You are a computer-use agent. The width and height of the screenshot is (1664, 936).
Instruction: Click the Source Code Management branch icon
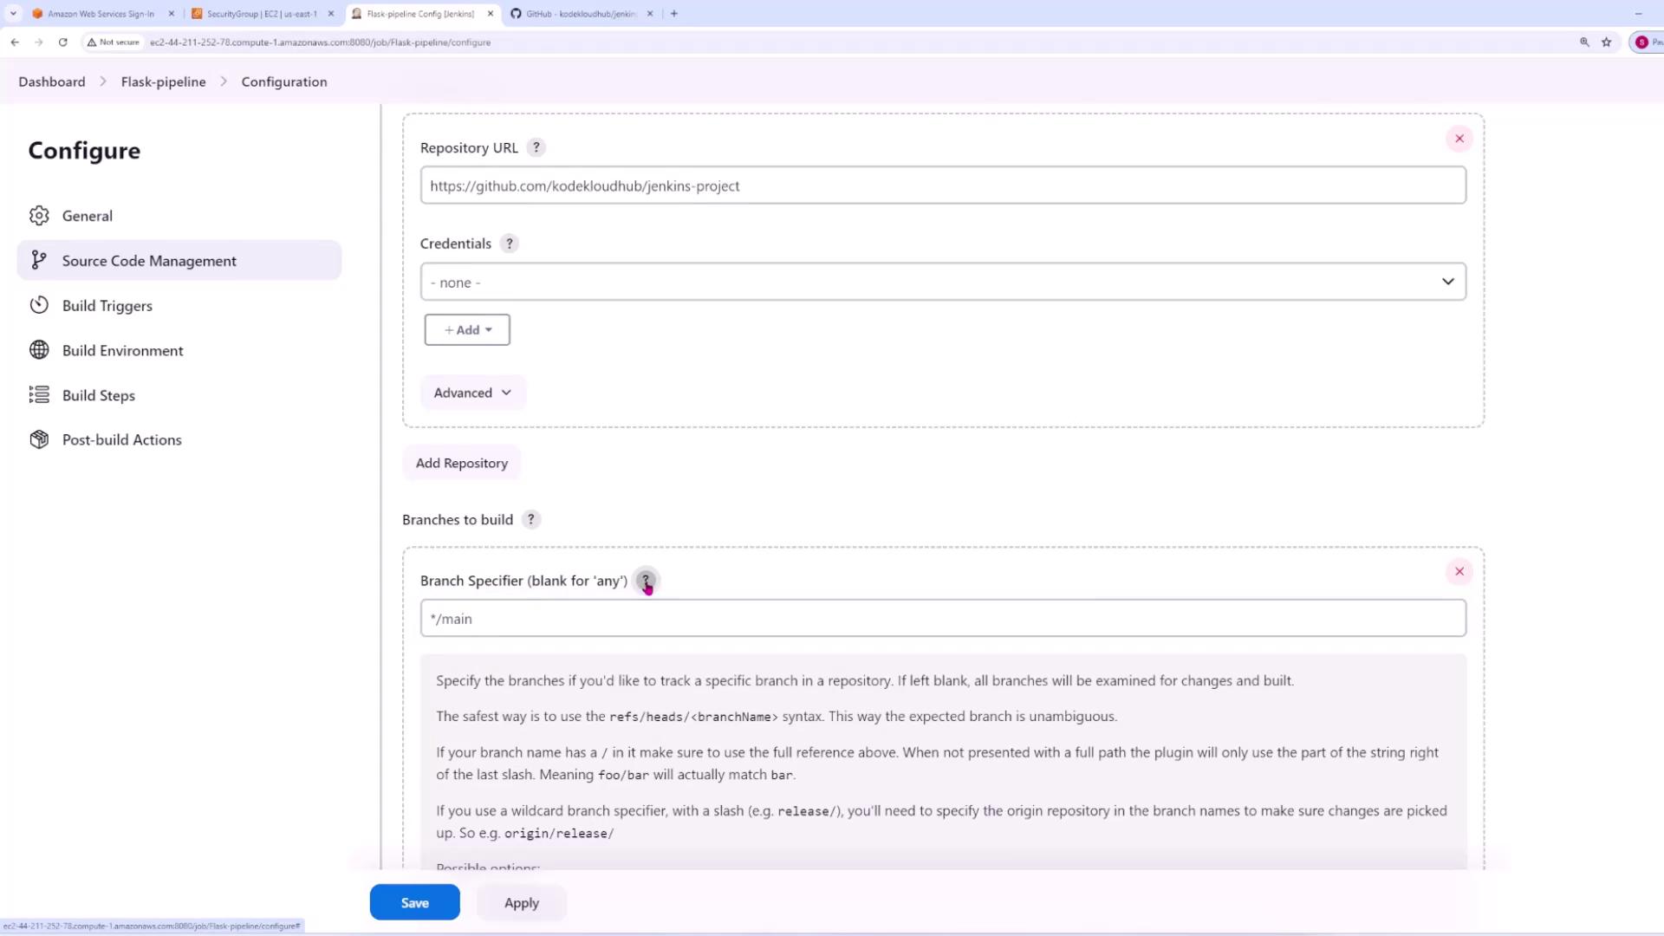pos(39,260)
